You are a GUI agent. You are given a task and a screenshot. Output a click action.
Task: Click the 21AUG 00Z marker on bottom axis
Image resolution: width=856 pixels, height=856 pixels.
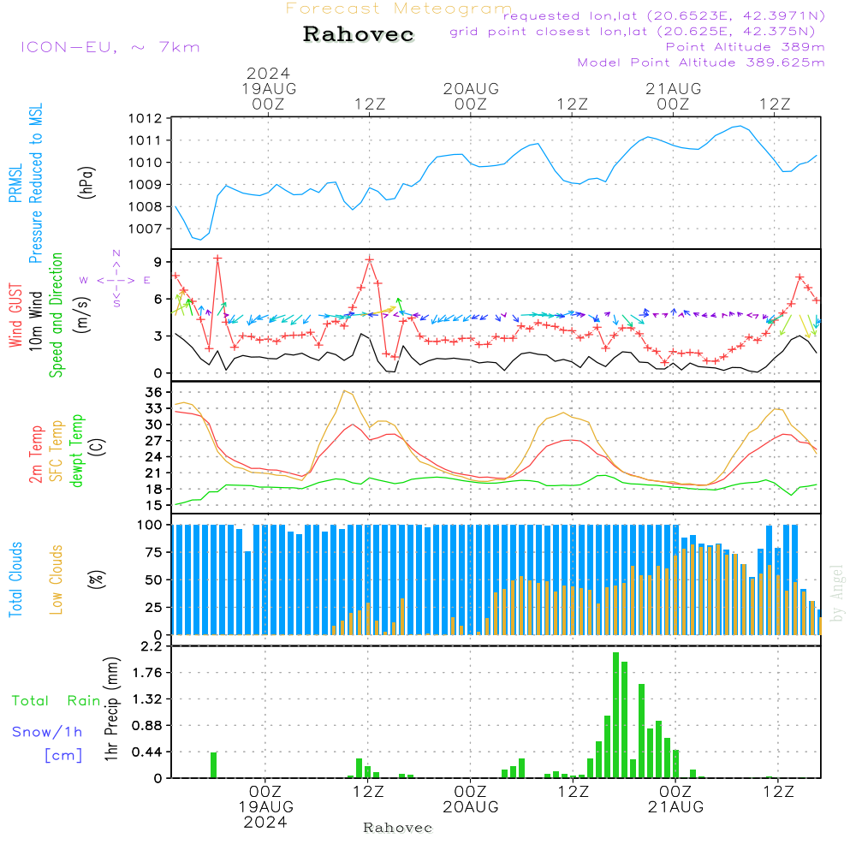click(675, 800)
